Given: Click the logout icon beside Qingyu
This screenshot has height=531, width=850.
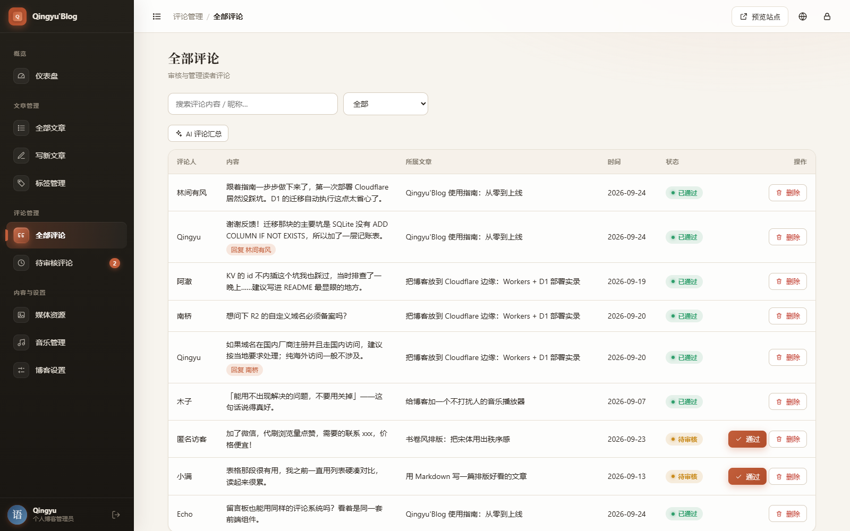Looking at the screenshot, I should pos(116,515).
